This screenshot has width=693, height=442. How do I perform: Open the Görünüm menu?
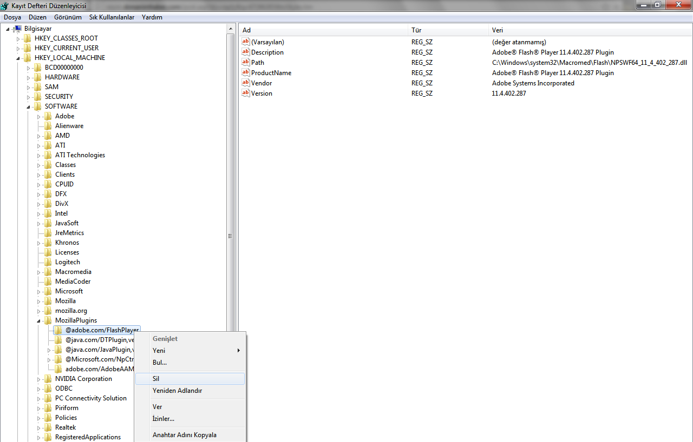point(68,17)
